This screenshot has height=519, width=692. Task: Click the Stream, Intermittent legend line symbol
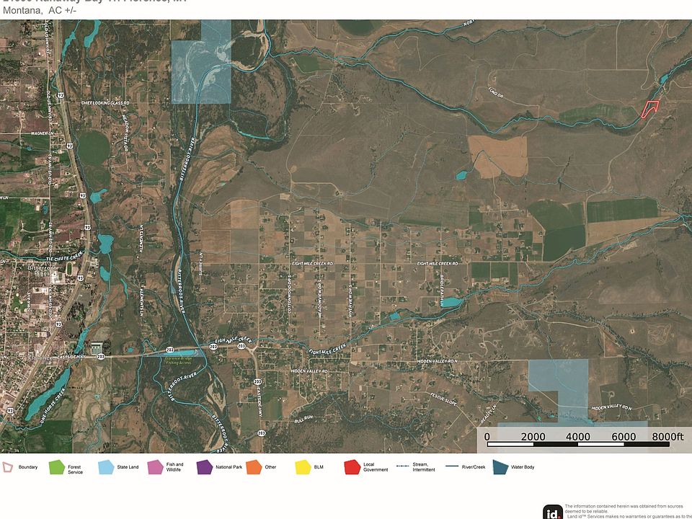point(404,467)
